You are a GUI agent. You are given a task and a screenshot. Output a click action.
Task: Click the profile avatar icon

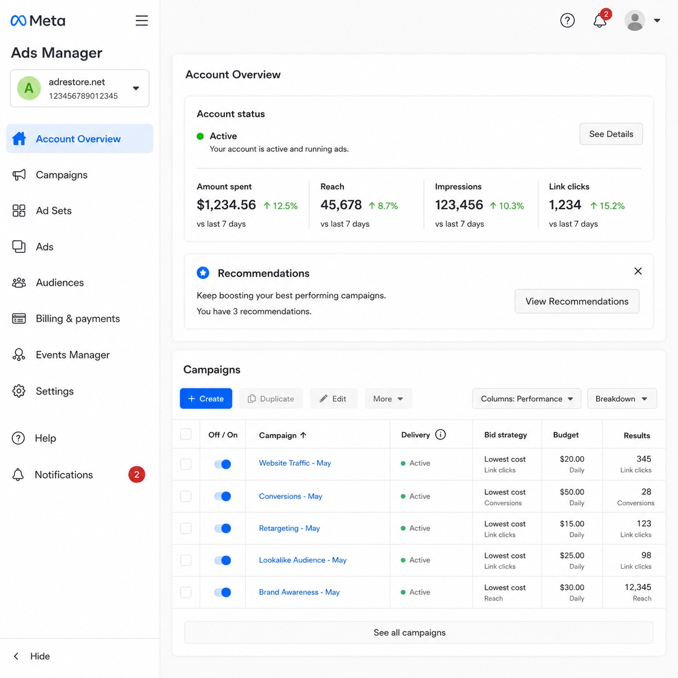(x=635, y=21)
